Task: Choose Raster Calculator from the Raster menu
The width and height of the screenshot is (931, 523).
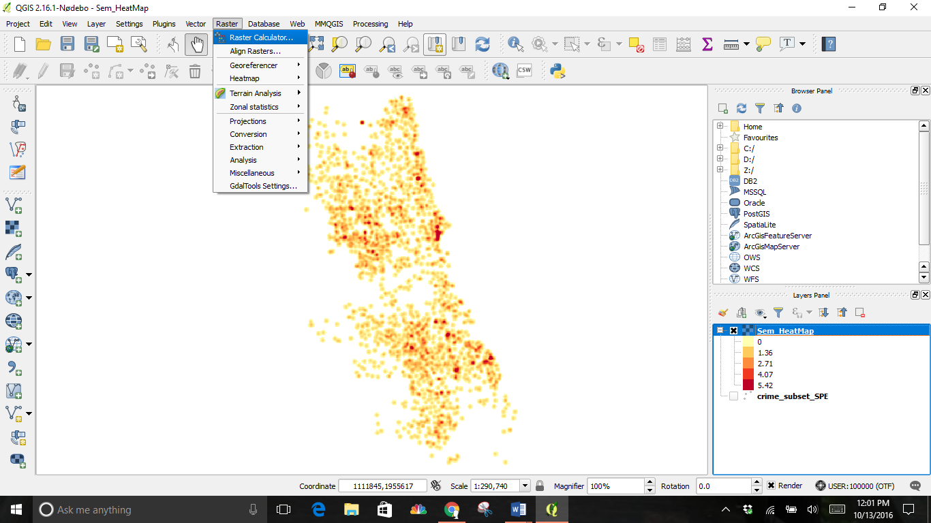Action: (261, 37)
